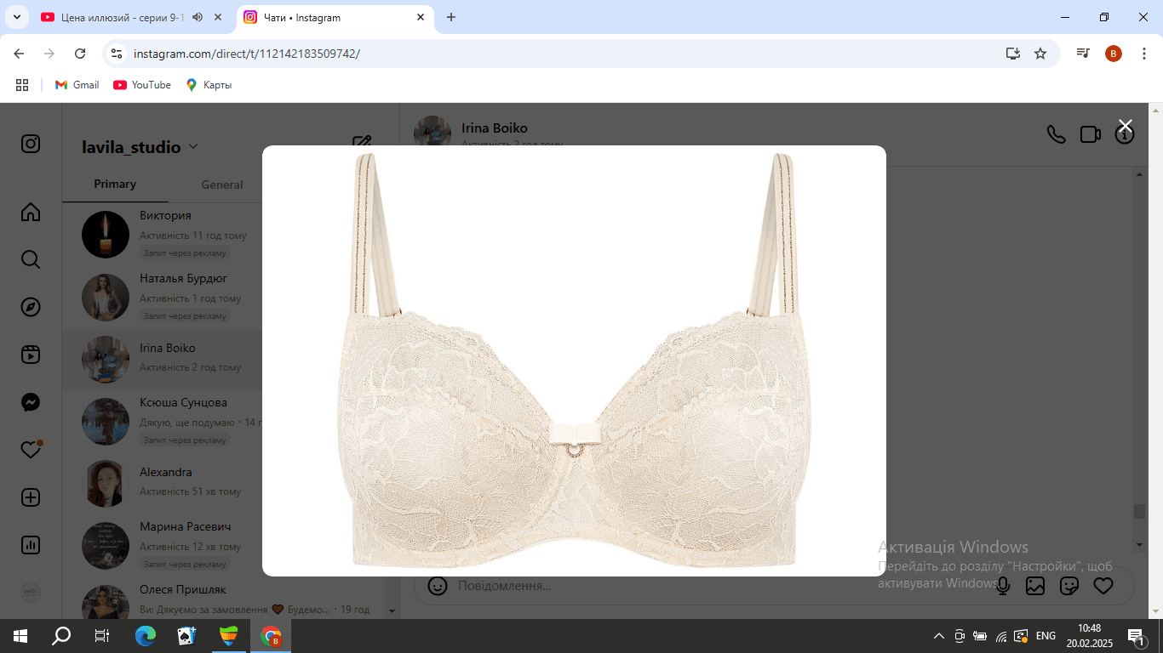Open the professional dashboard chart icon
This screenshot has height=653, width=1163.
tap(31, 545)
